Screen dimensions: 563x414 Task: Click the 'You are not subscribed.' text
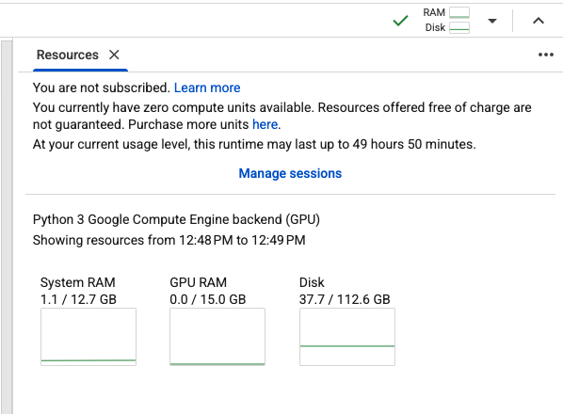[102, 88]
